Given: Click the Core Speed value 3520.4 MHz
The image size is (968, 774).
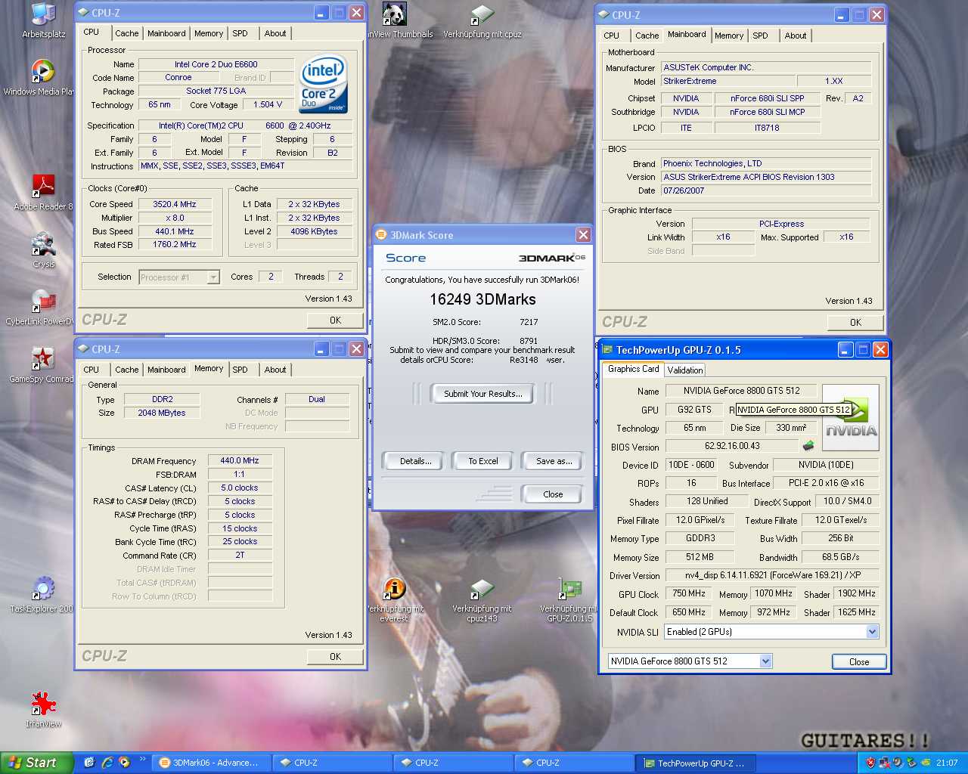Looking at the screenshot, I should [x=175, y=204].
